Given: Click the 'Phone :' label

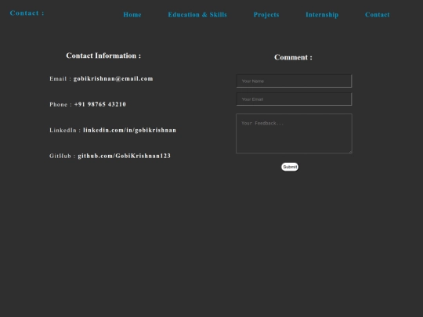Looking at the screenshot, I should (x=60, y=104).
